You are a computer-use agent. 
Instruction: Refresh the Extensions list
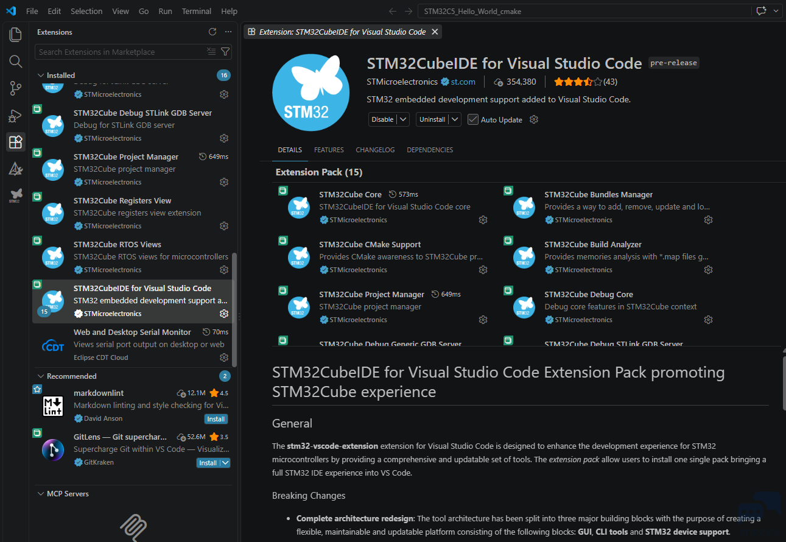[x=212, y=32]
